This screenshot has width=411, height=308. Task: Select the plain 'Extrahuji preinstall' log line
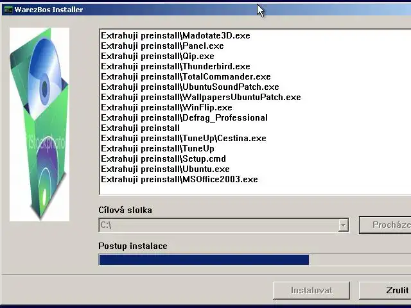[x=140, y=128]
